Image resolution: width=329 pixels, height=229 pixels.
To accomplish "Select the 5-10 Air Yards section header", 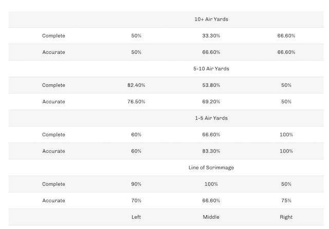I will [x=211, y=69].
